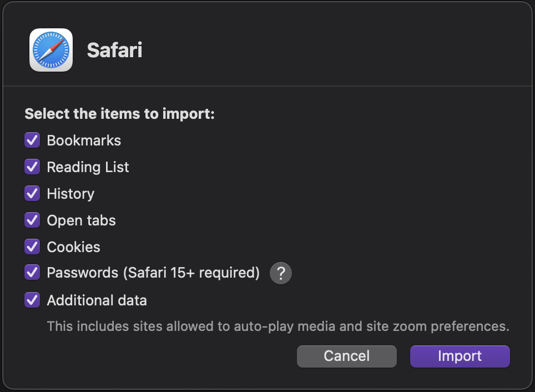Click the Cookies label text
The image size is (535, 392).
tap(73, 247)
